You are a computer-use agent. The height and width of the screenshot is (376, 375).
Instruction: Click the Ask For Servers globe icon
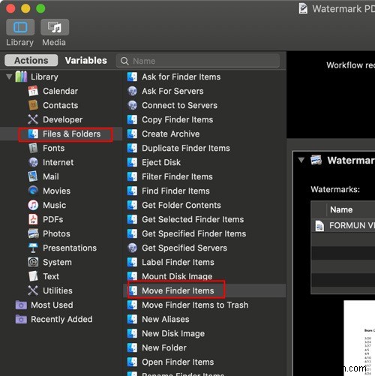[132, 91]
